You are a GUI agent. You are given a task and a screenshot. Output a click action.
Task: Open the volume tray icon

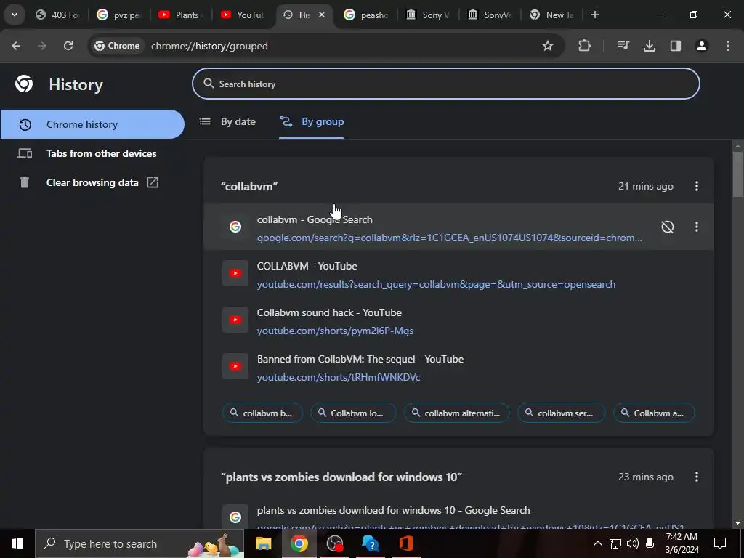[633, 543]
